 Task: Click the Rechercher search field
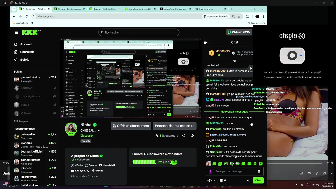click(x=139, y=32)
